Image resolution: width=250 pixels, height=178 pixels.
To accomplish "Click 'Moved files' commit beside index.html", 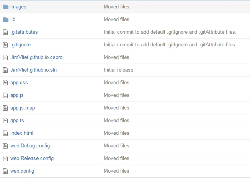I will tap(116, 133).
